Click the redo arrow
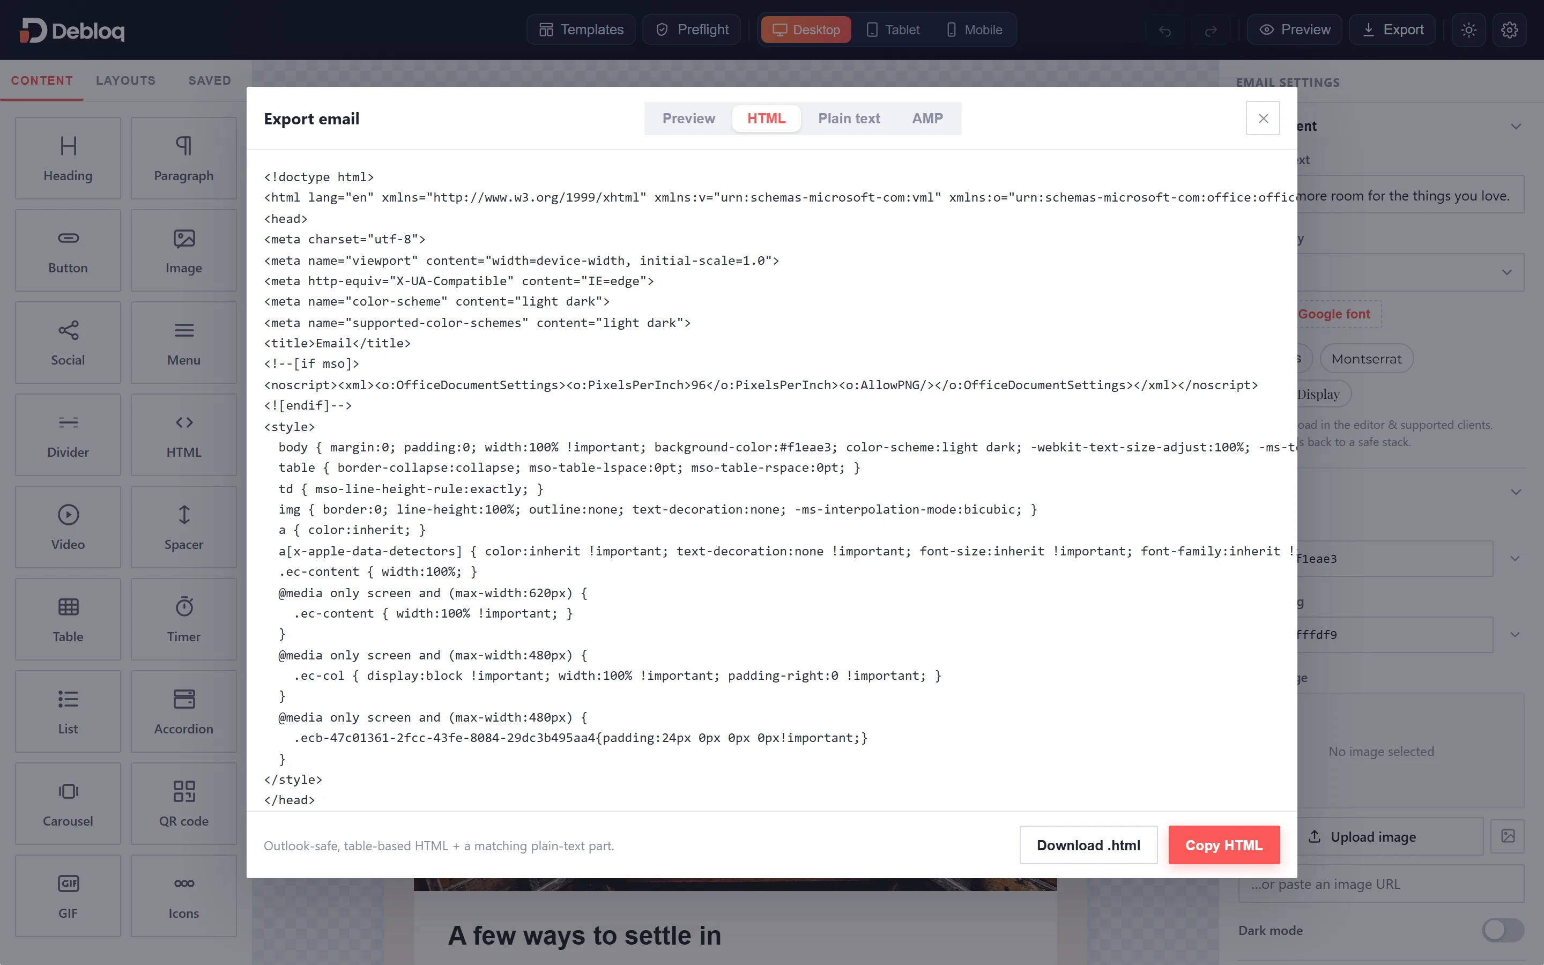Screen dimensions: 1544x965 coord(1211,30)
